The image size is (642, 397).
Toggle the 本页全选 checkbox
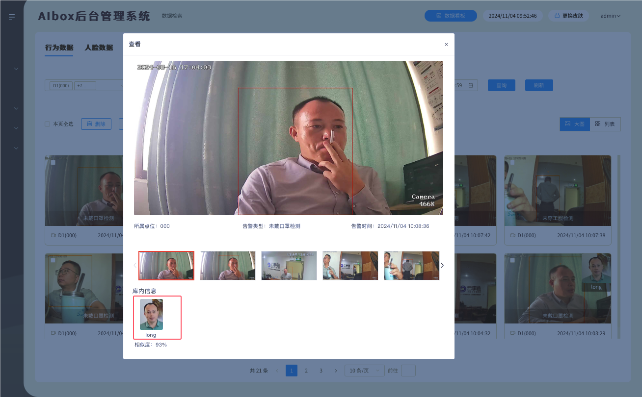tap(48, 124)
